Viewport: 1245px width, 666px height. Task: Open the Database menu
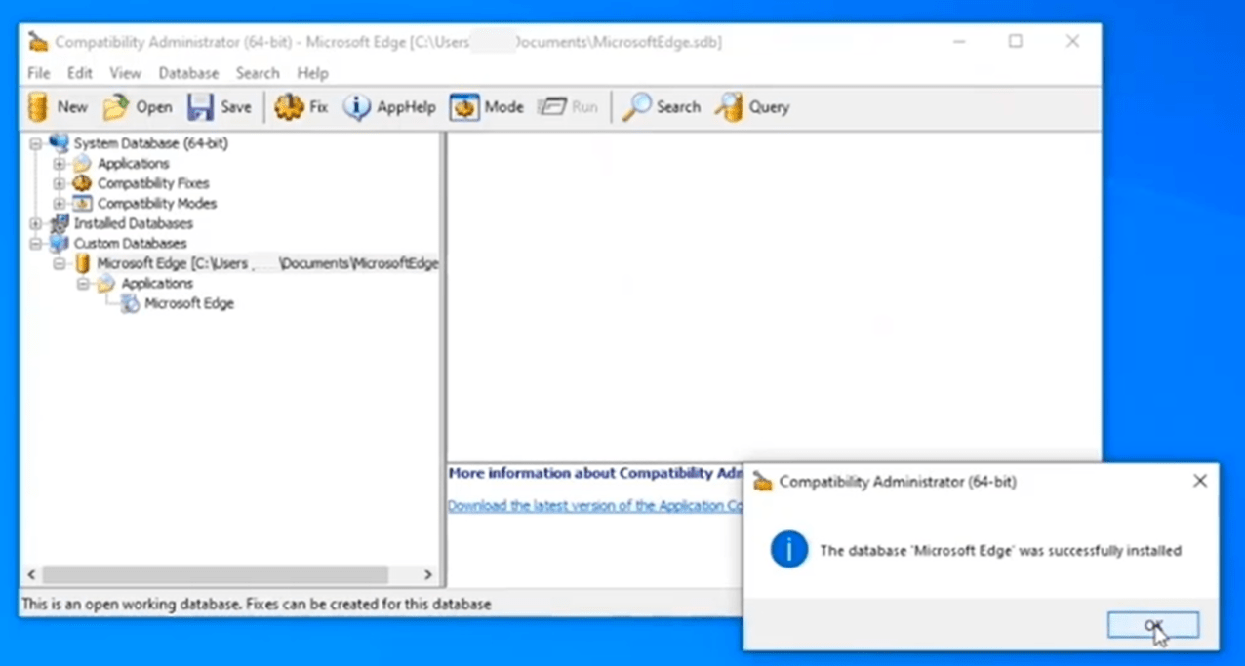click(x=188, y=73)
